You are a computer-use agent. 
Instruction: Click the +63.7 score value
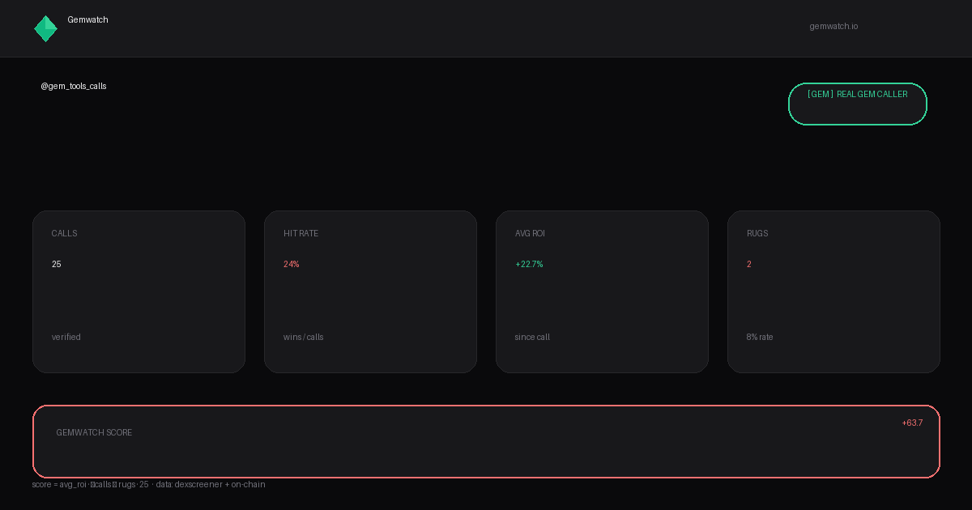[912, 423]
